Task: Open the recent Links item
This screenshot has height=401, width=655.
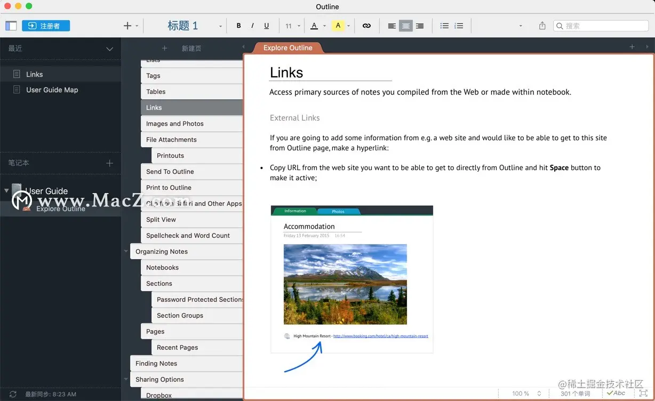Action: click(60, 74)
